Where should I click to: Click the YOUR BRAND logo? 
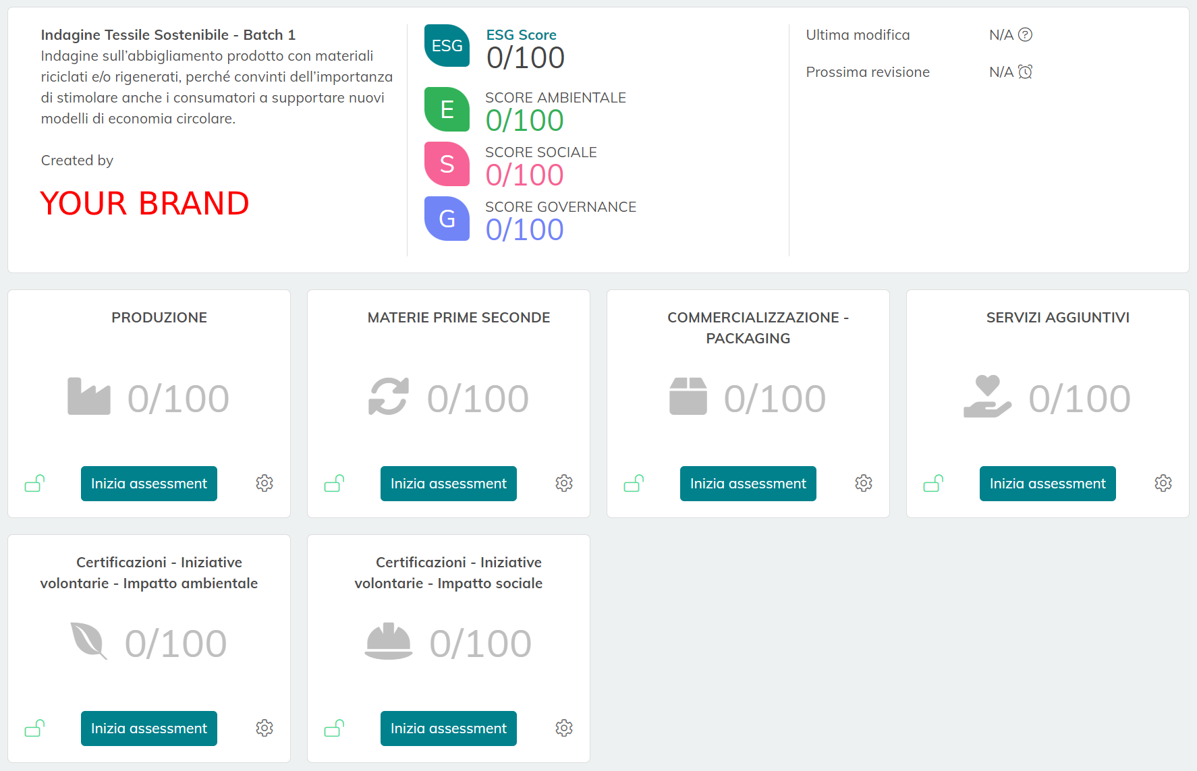tap(144, 203)
